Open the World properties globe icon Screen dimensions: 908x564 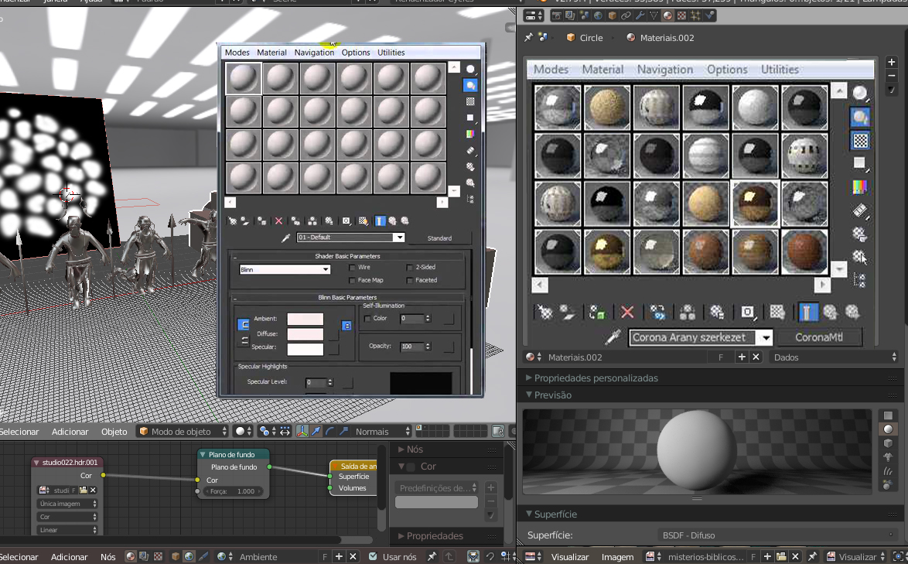(598, 15)
